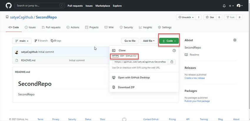Toggle the green Code dropdown button
The image size is (250, 121).
(x=169, y=41)
